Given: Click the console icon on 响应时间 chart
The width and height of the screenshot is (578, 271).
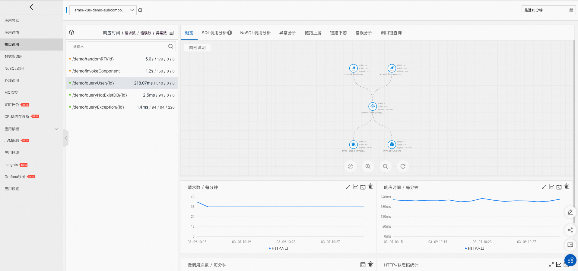Looking at the screenshot, I should [559, 187].
